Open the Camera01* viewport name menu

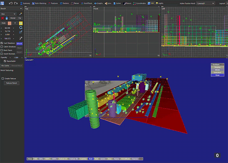click(x=29, y=60)
